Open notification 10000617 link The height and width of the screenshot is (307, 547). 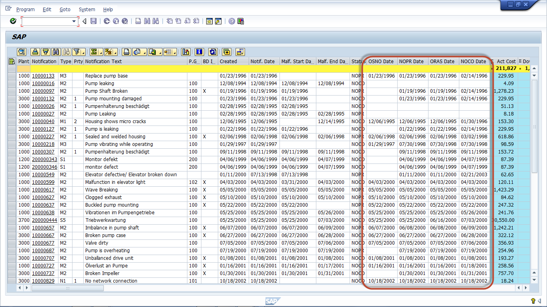(x=43, y=190)
